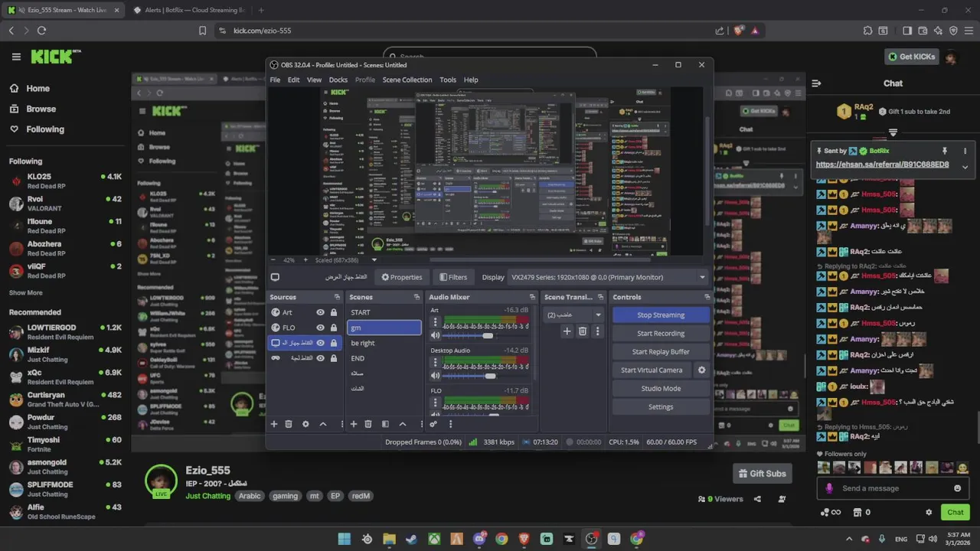
Task: Toggle visibility of Art source
Action: pyautogui.click(x=321, y=312)
